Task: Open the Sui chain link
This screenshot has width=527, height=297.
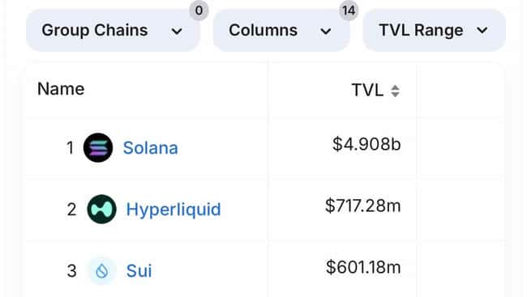Action: point(139,271)
